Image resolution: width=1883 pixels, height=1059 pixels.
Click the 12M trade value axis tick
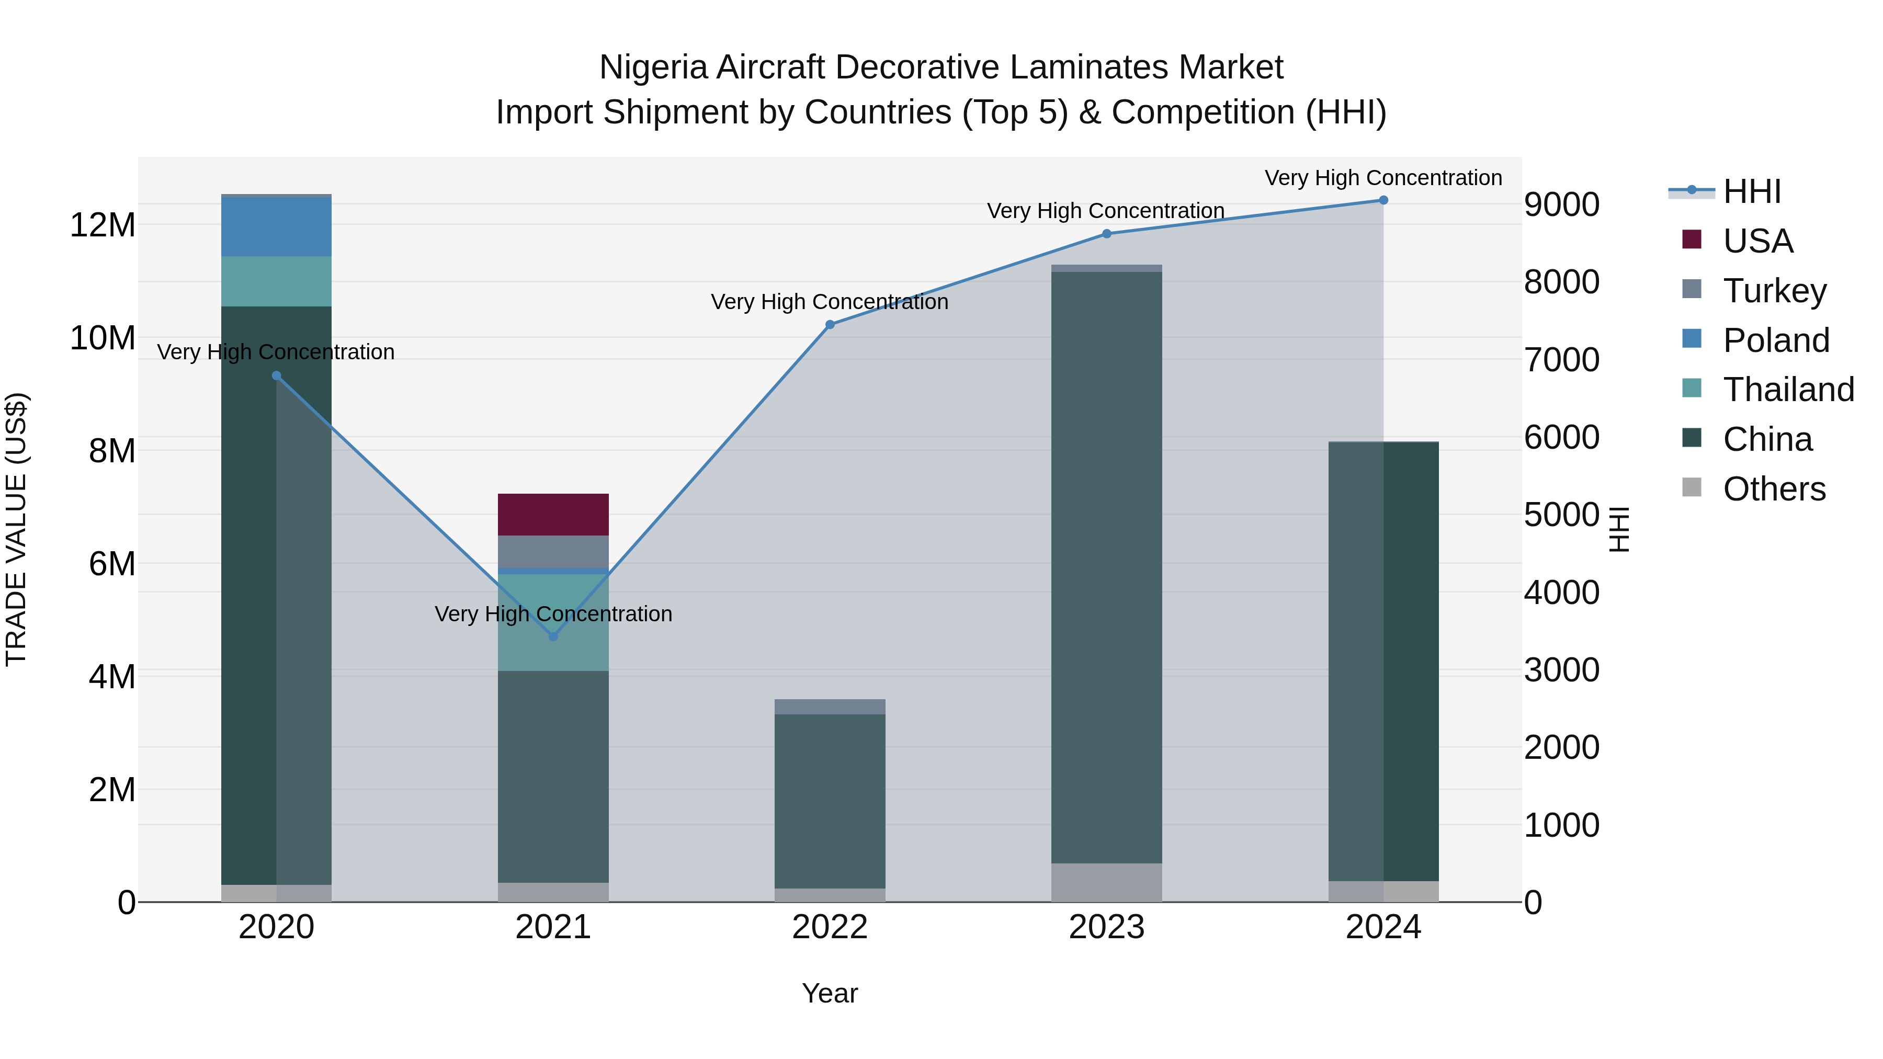coord(103,225)
